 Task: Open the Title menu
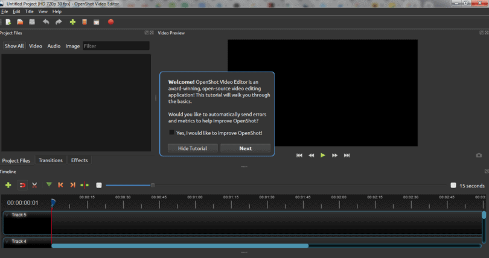tap(30, 11)
